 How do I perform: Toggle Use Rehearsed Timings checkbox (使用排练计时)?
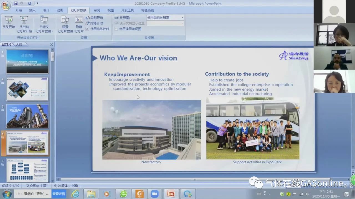pyautogui.click(x=87, y=29)
